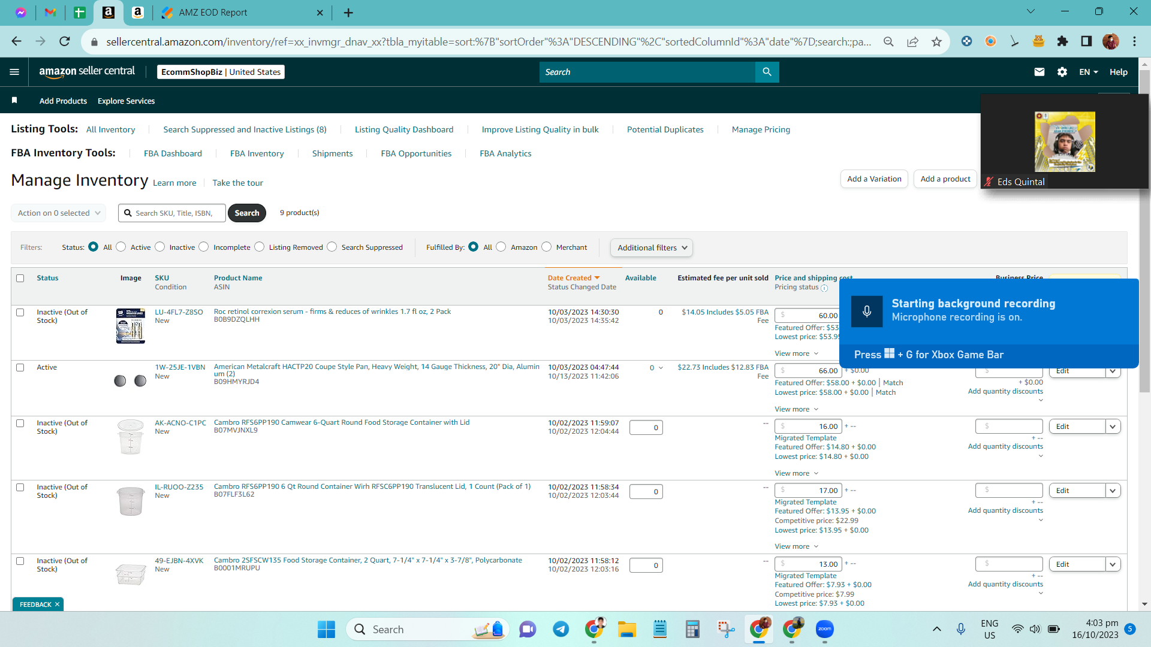Open Zoom from the taskbar

825,629
